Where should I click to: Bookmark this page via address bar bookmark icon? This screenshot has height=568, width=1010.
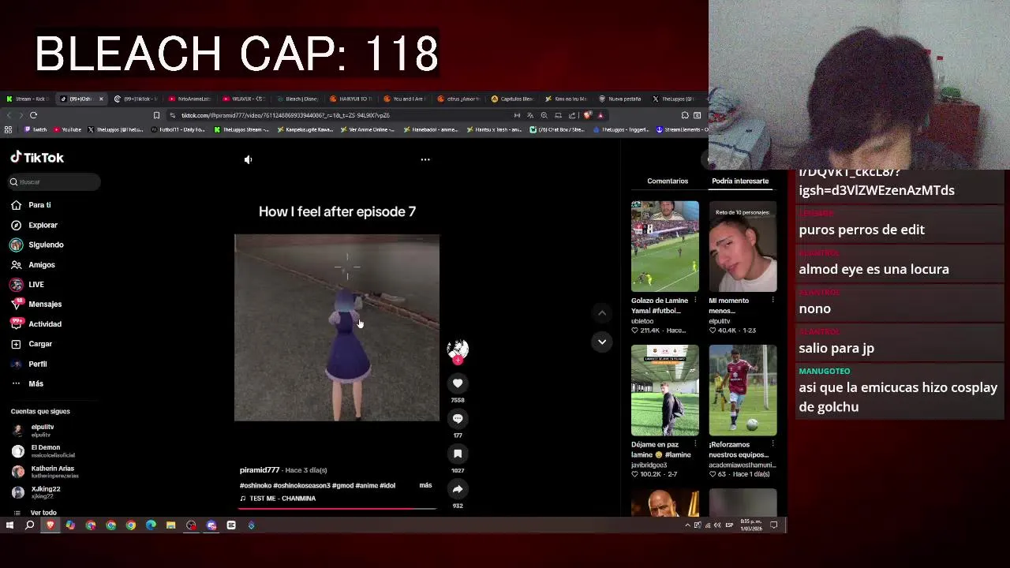(156, 115)
